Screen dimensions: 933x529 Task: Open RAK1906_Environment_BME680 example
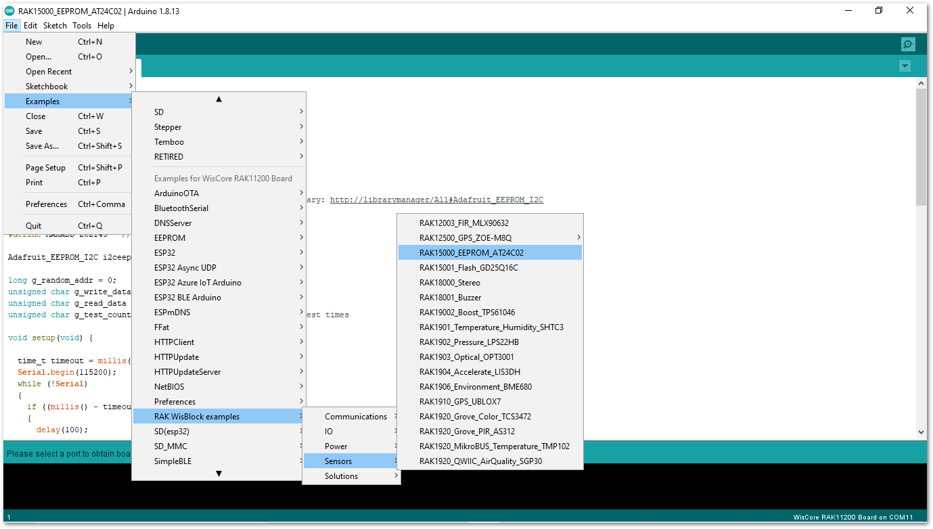coord(490,387)
